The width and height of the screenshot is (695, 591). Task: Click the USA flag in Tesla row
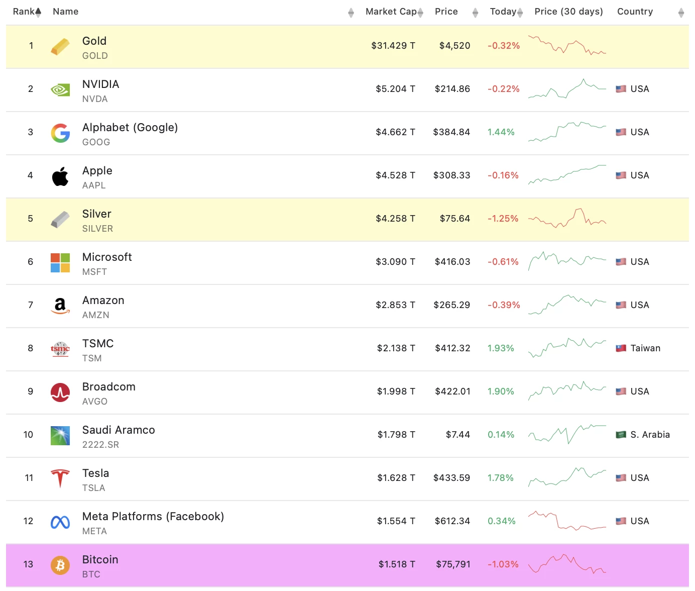(621, 478)
